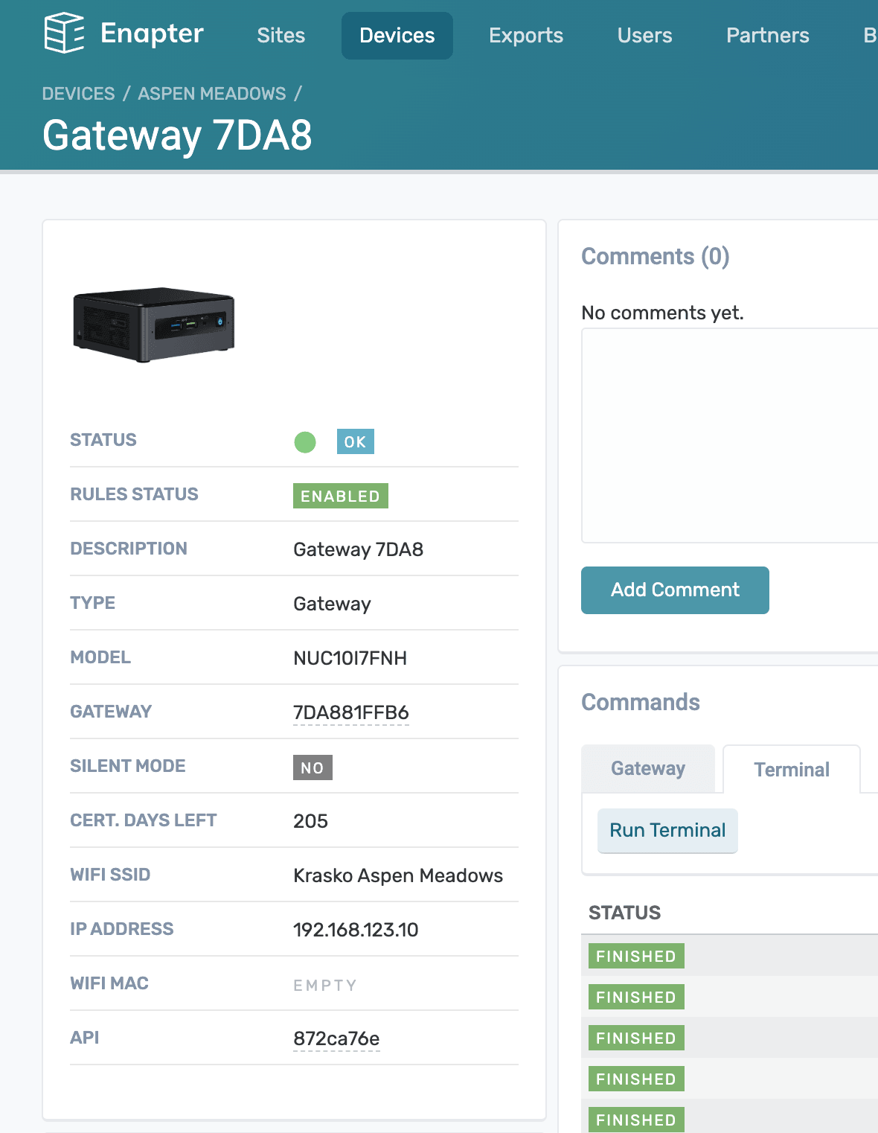Viewport: 878px width, 1133px height.
Task: Switch to the Gateway commands tab
Action: coord(647,768)
